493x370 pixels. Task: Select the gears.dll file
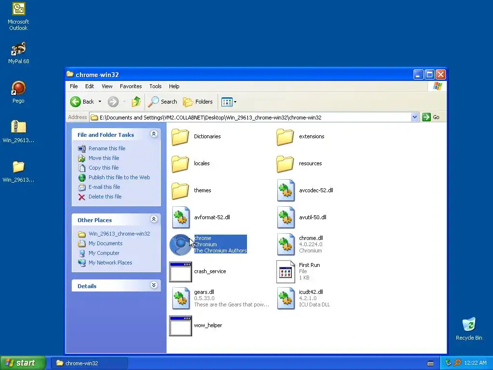[220, 298]
